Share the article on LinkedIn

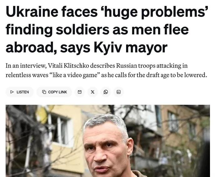point(119,92)
